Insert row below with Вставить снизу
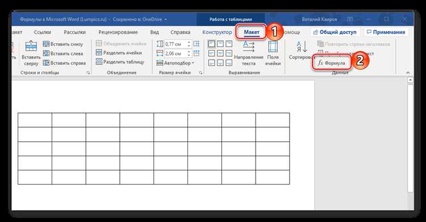This screenshot has width=426, height=222. click(62, 44)
